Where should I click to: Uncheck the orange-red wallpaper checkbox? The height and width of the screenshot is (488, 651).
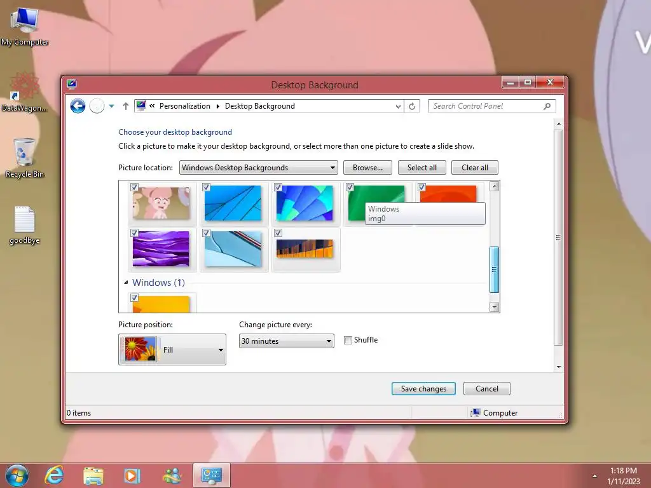coord(422,187)
